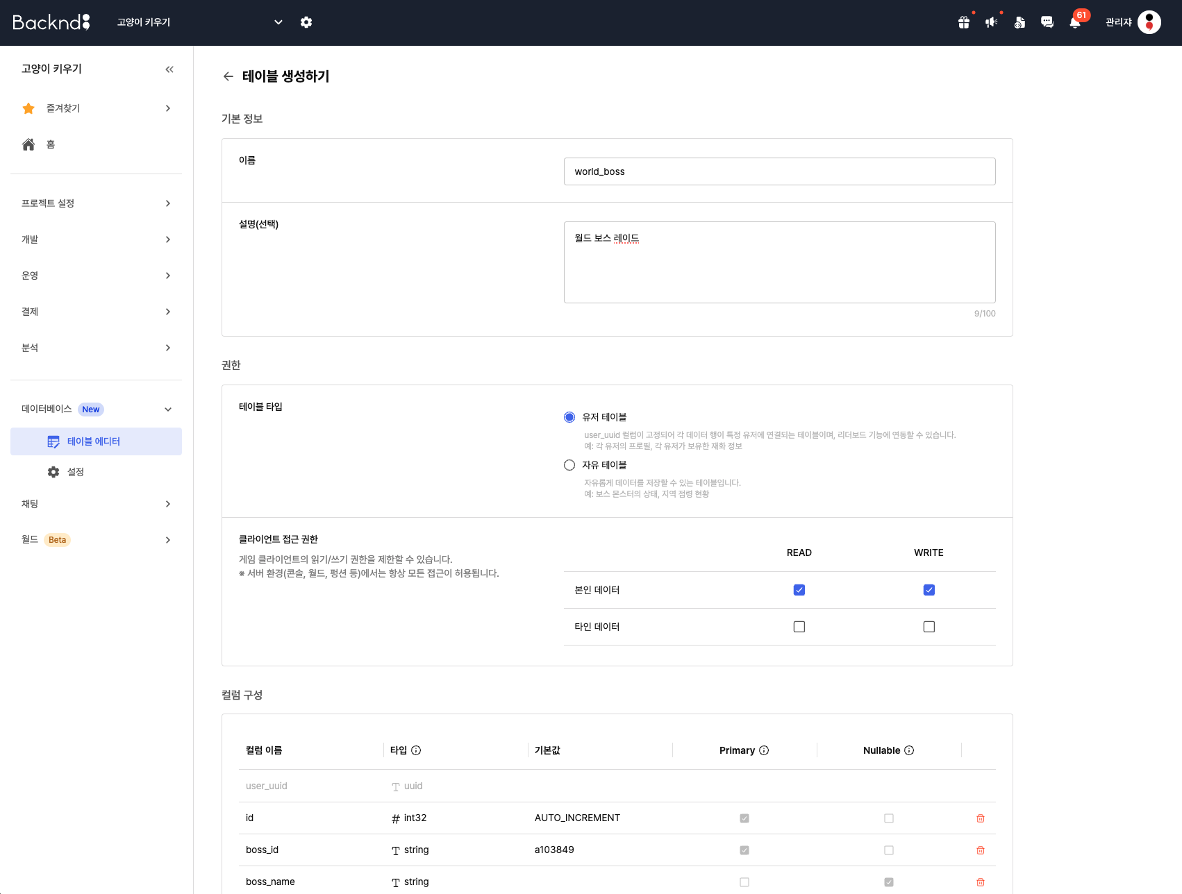
Task: Click the chat support icon in header
Action: 1047,22
